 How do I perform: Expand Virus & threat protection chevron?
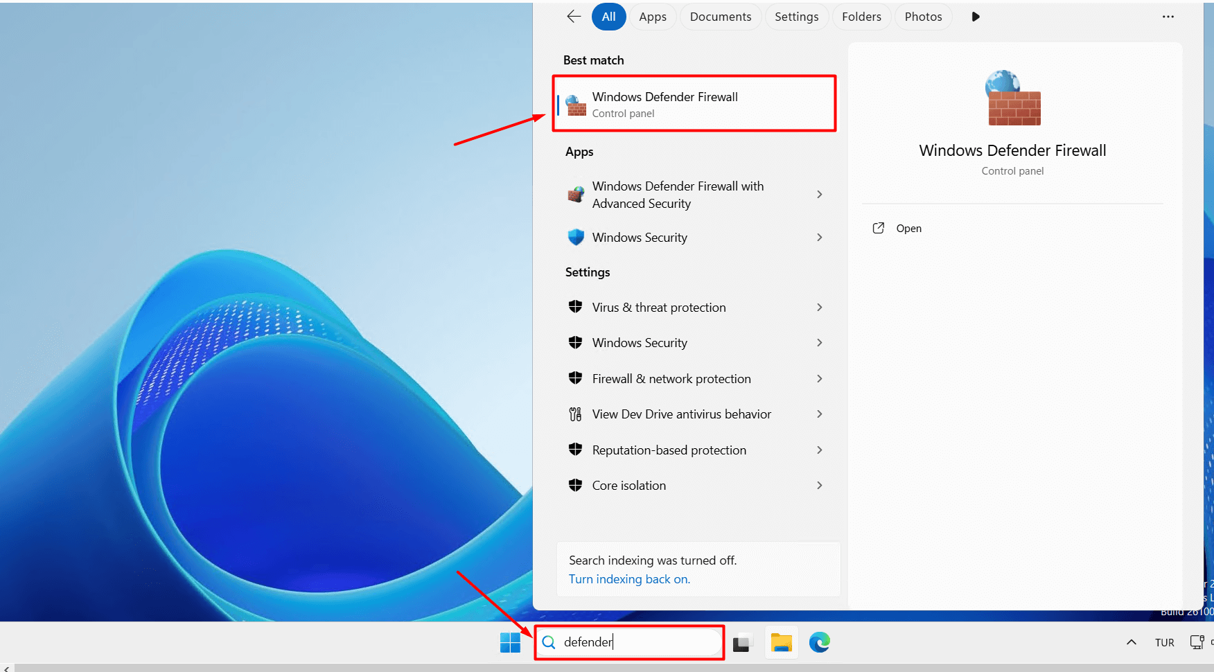[820, 308]
